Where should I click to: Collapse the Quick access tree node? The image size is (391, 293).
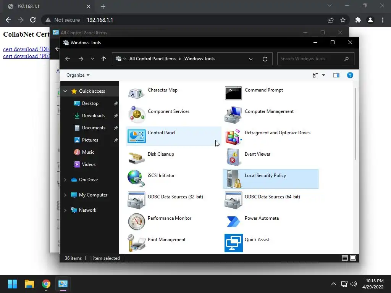coord(65,91)
